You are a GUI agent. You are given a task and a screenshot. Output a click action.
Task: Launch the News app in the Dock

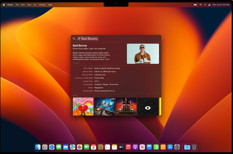coord(142,147)
